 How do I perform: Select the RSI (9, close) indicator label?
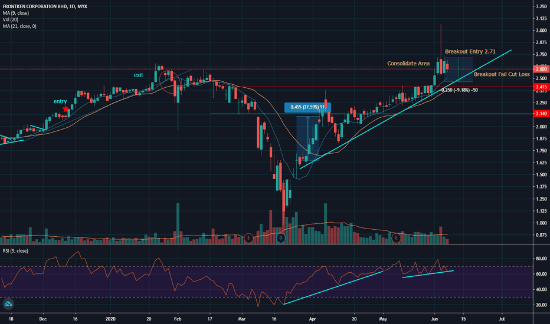pos(15,251)
